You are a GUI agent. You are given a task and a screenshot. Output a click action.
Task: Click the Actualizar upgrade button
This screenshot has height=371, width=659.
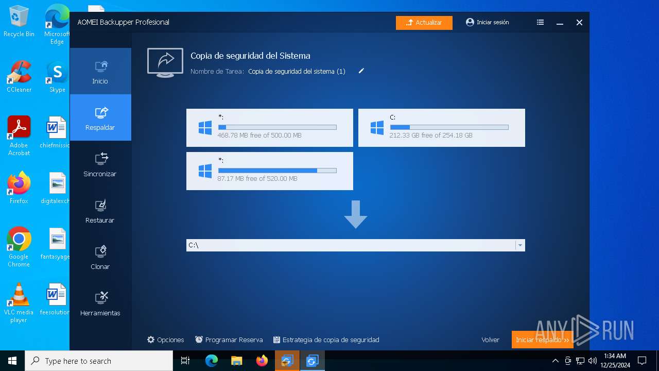(x=424, y=23)
